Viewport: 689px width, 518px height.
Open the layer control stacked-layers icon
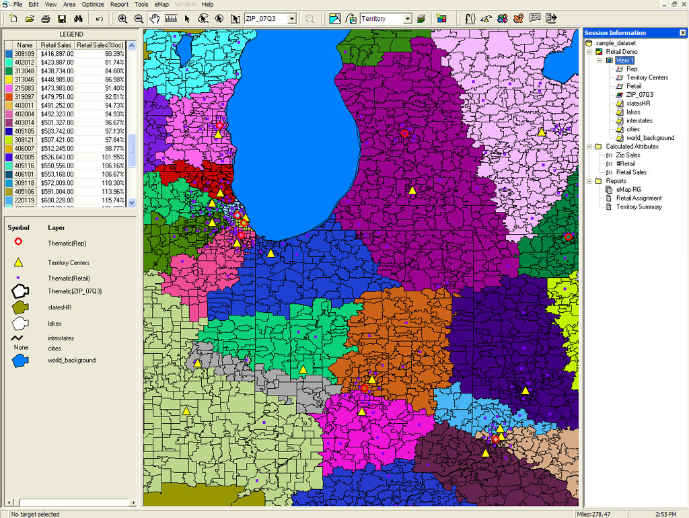click(x=421, y=18)
